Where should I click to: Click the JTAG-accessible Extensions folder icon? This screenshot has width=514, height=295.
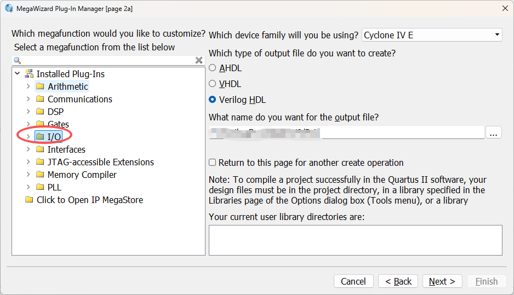40,162
